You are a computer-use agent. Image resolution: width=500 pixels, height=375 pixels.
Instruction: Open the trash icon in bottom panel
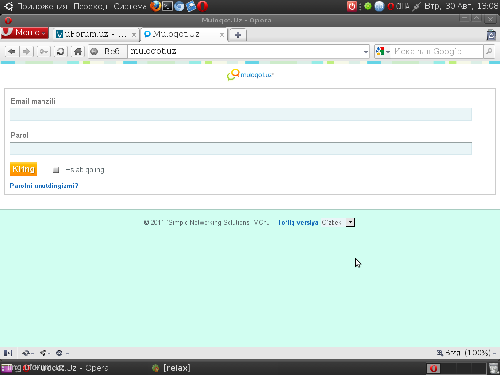point(493,368)
